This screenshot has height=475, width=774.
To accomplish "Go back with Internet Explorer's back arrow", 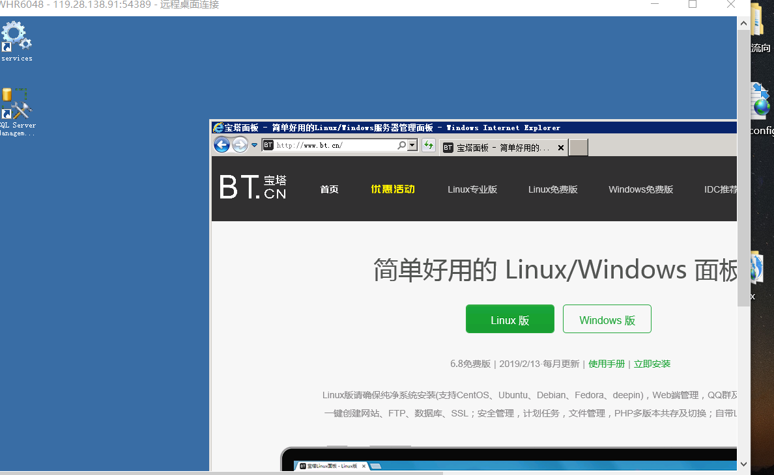I will click(x=222, y=145).
